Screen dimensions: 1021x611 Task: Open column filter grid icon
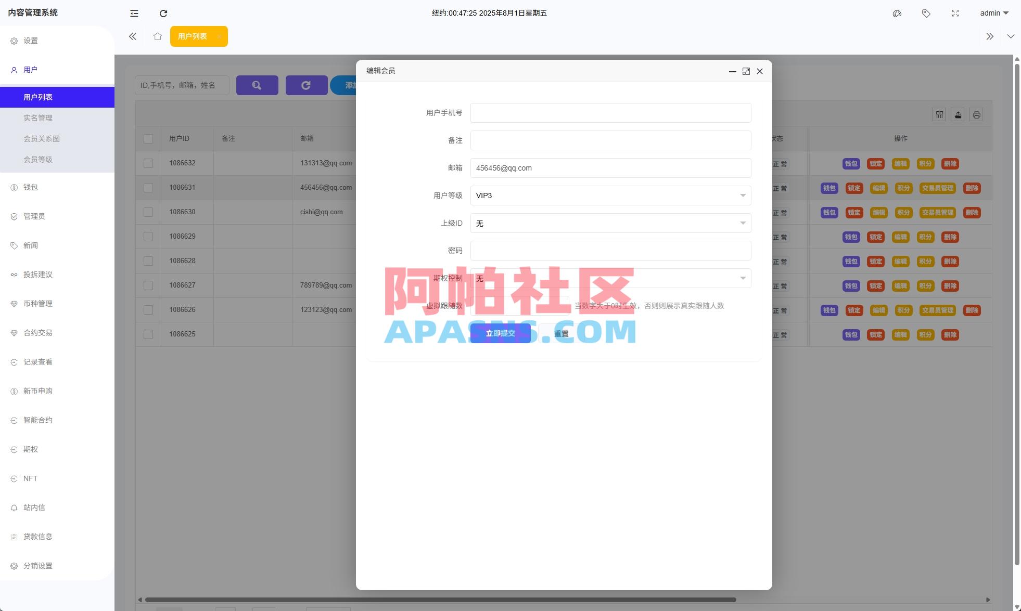[x=939, y=115]
